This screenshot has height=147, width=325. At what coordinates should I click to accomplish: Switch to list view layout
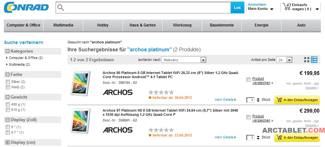(314, 60)
